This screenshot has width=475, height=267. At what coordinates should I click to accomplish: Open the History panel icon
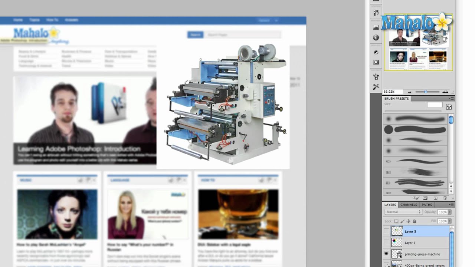[x=376, y=13]
